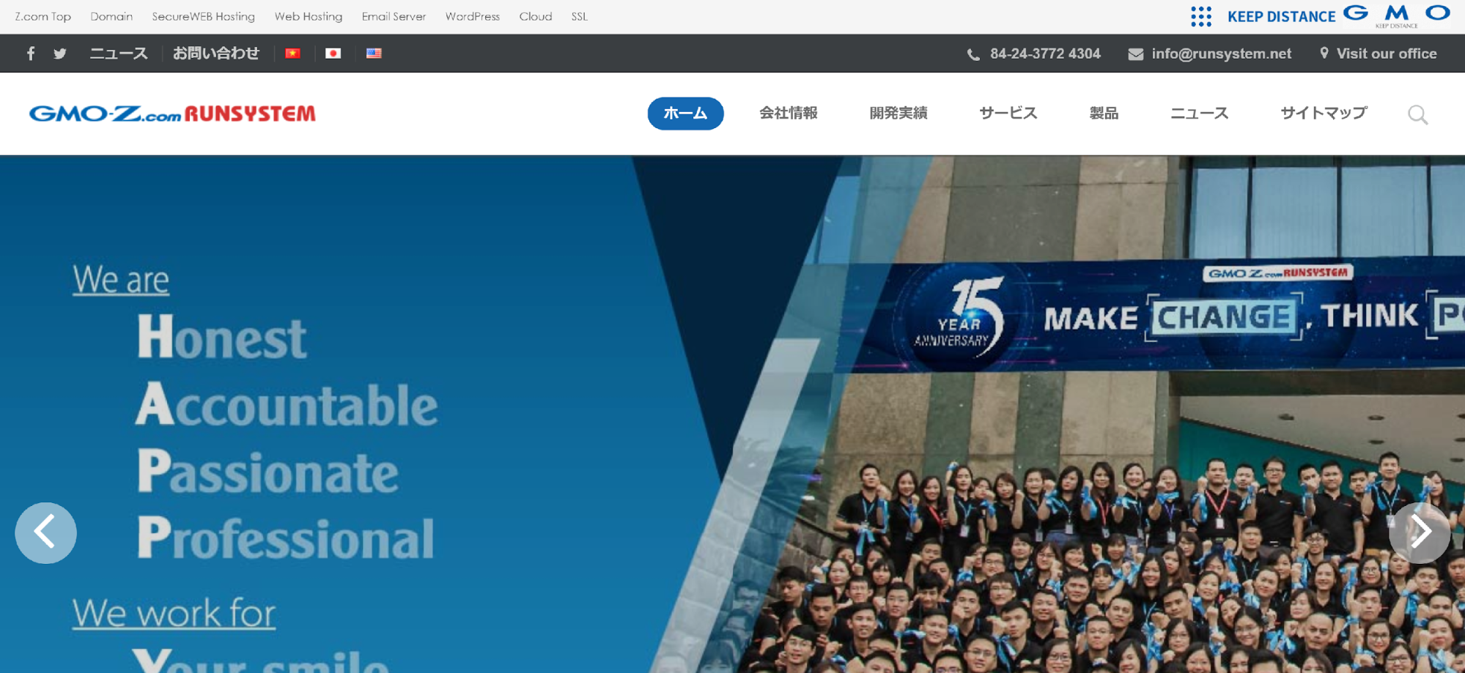
Task: Open the WordPress link
Action: coord(473,16)
